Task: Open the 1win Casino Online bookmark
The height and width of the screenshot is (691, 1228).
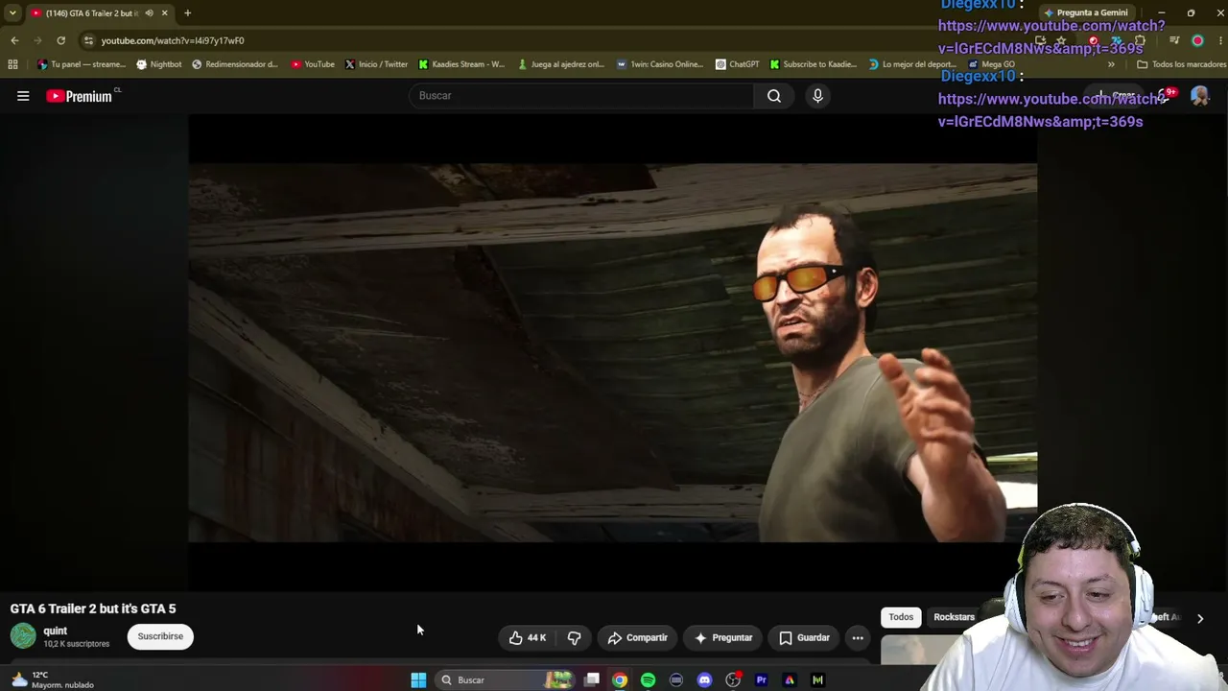Action: 660,64
